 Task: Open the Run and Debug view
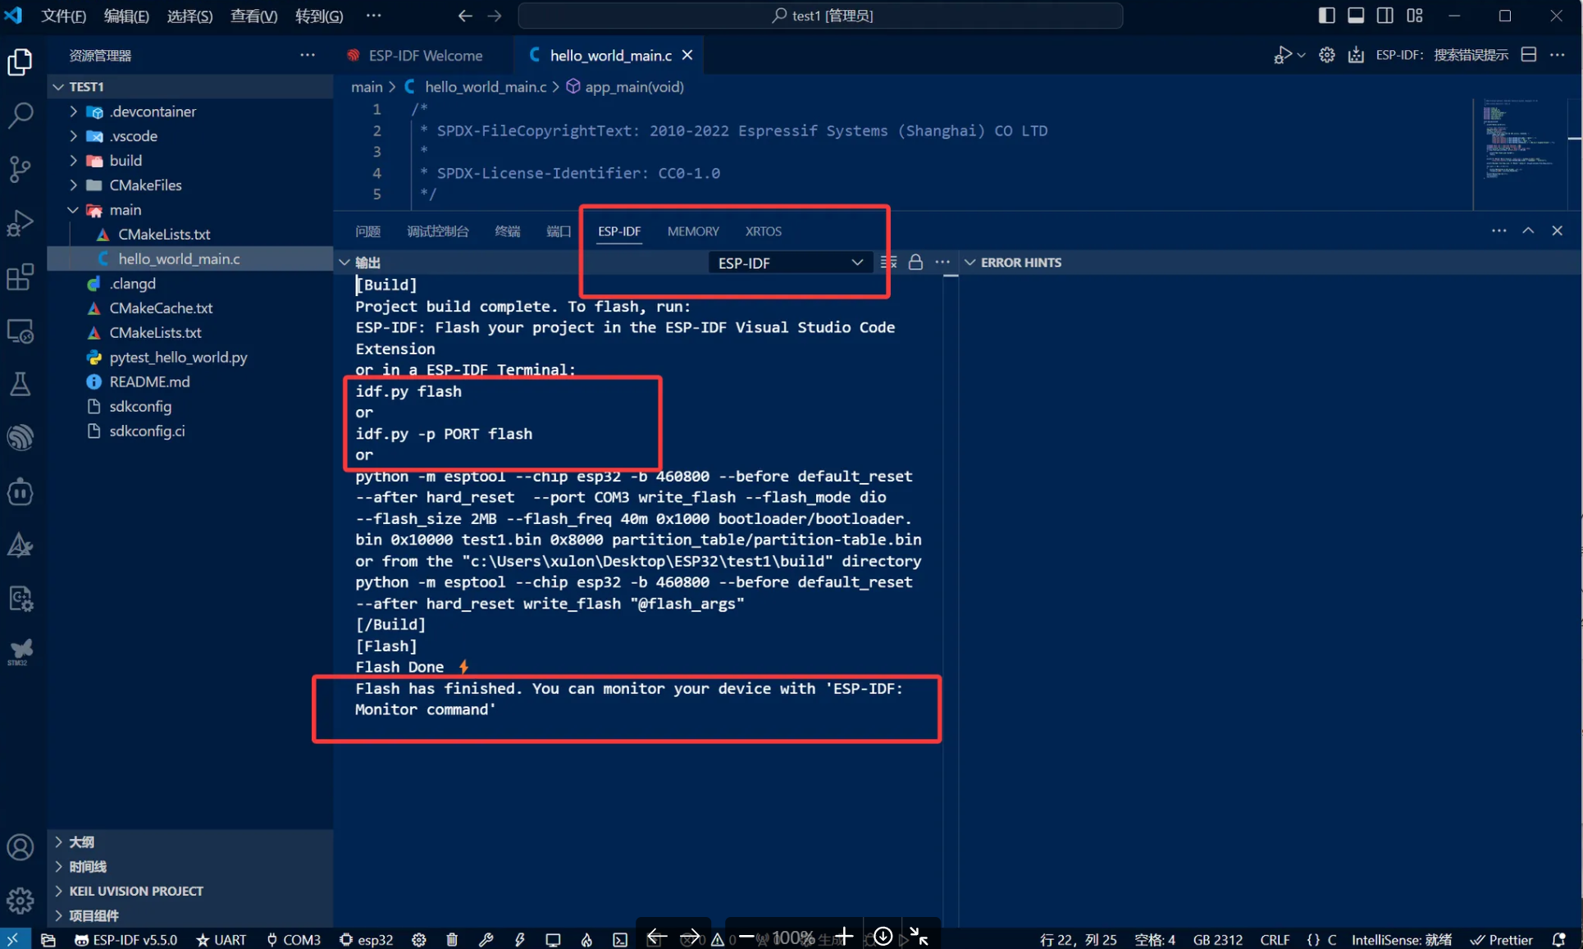(x=20, y=222)
